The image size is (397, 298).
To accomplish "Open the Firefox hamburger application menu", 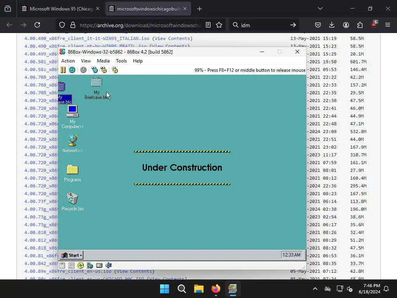I will click(x=388, y=25).
